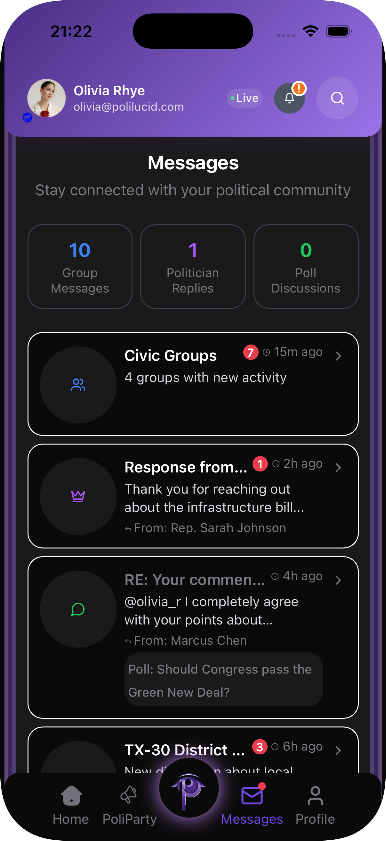
Task: Select the Civic Groups people icon
Action: tap(77, 385)
